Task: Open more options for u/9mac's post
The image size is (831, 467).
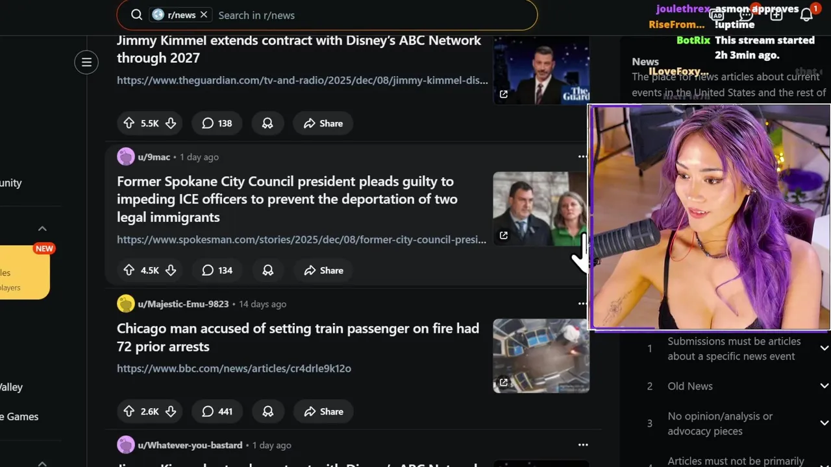Action: pos(582,156)
